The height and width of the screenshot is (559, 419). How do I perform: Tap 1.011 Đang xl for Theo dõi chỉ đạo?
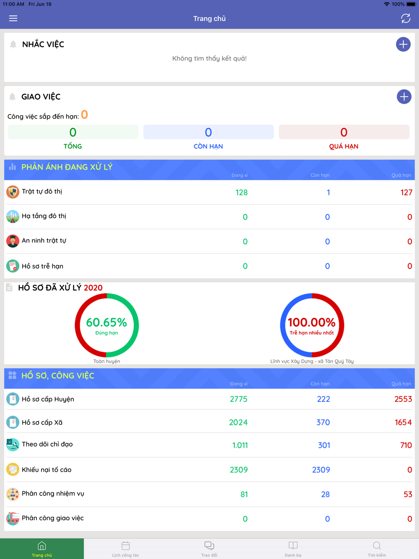(240, 445)
